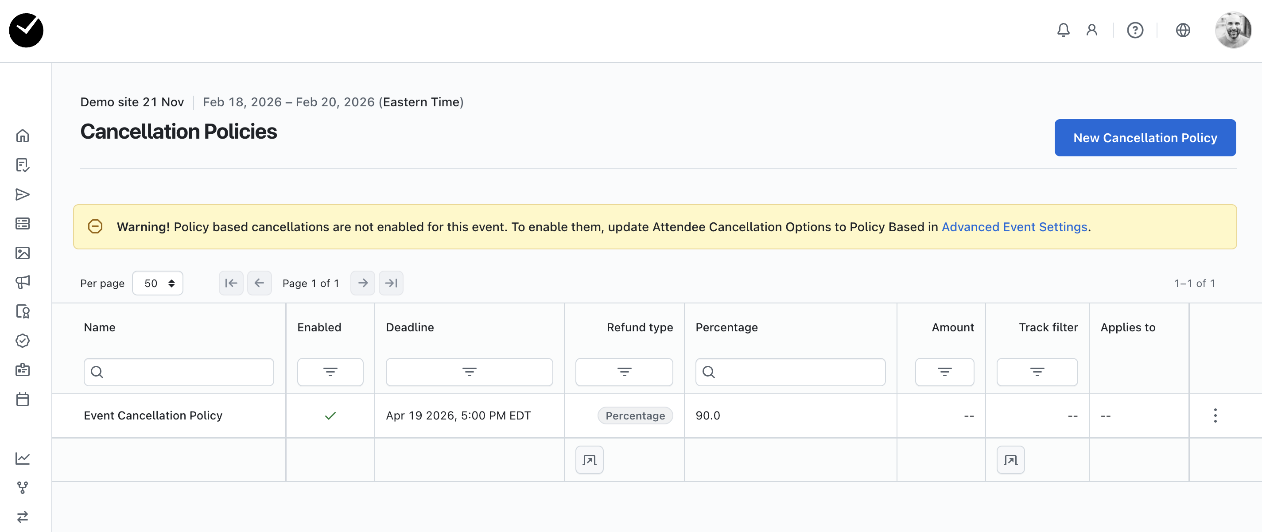Click the calendar icon in sidebar
The width and height of the screenshot is (1262, 532).
(23, 399)
